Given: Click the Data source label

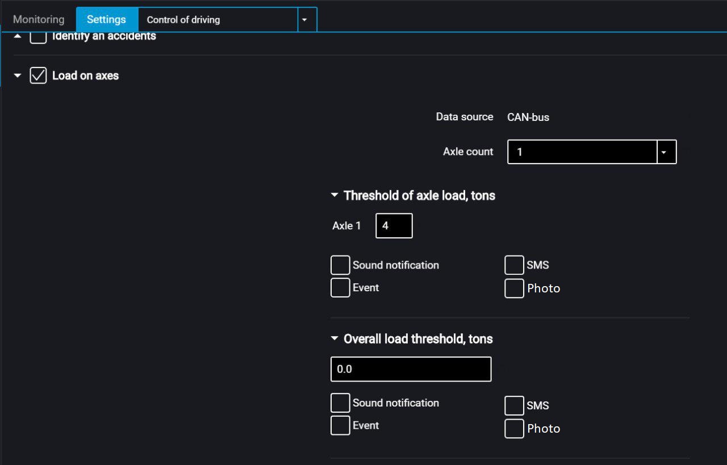Looking at the screenshot, I should click(465, 117).
